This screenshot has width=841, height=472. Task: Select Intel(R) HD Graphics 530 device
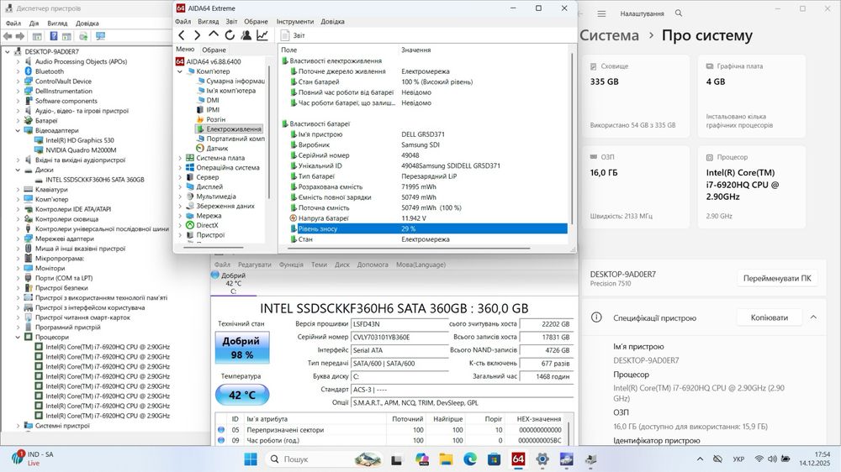(75, 140)
